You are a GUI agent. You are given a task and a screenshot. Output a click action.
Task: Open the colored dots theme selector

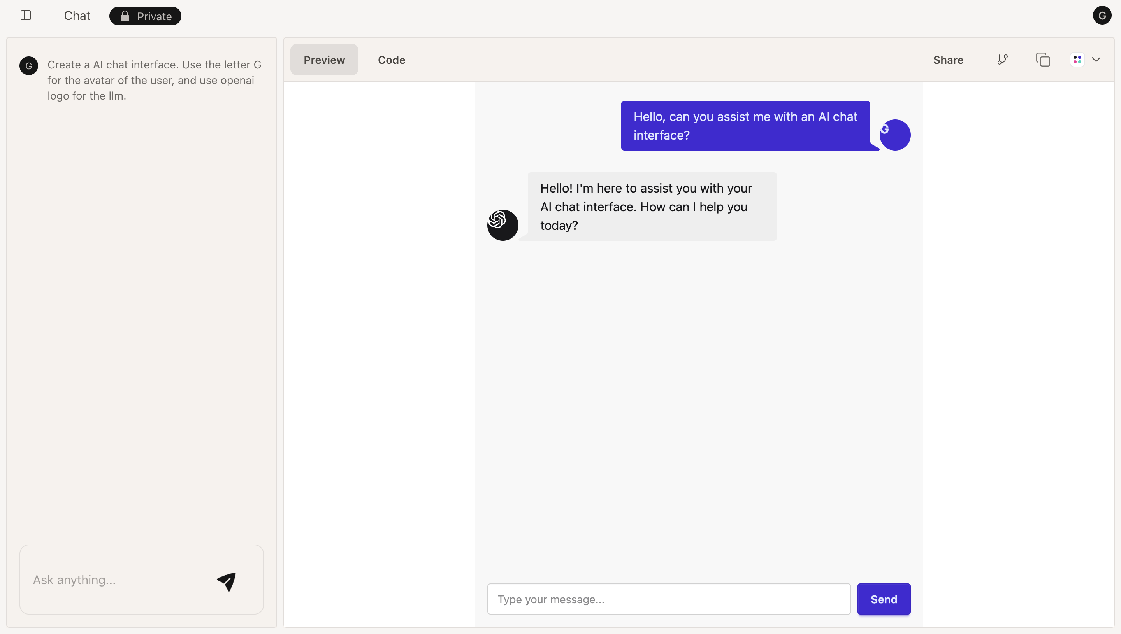click(x=1077, y=60)
